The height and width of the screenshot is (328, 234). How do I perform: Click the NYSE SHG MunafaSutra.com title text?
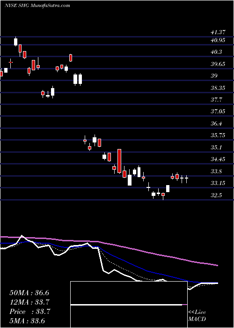[37, 6]
